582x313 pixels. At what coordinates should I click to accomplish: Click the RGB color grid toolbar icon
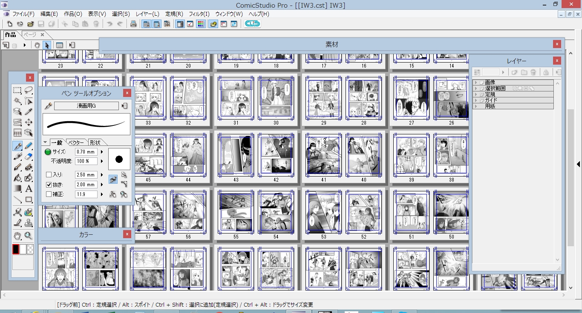coord(200,24)
